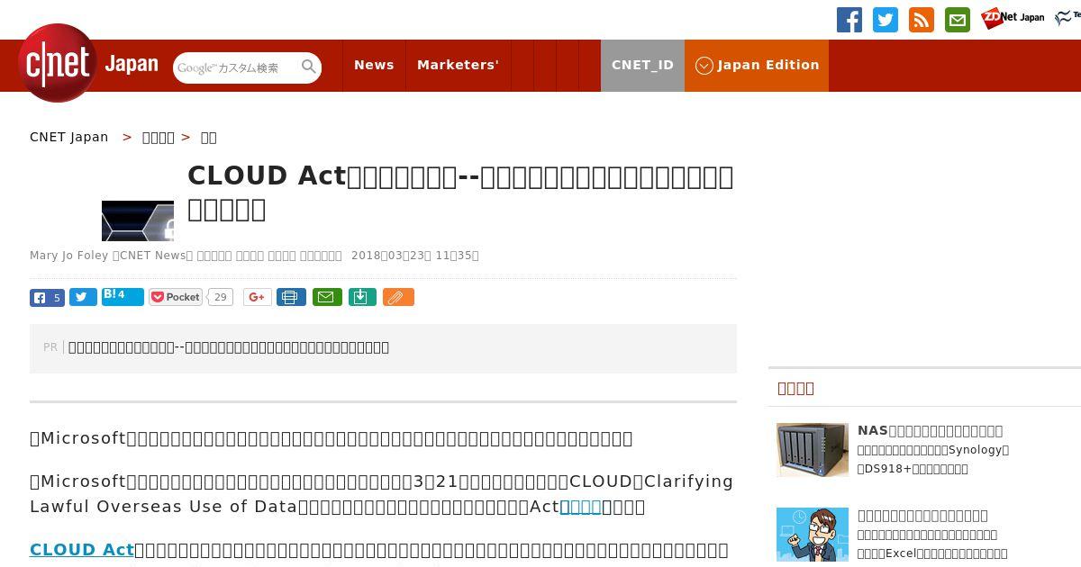This screenshot has width=1081, height=567.
Task: Share the article on Facebook (5 count)
Action: 47,298
